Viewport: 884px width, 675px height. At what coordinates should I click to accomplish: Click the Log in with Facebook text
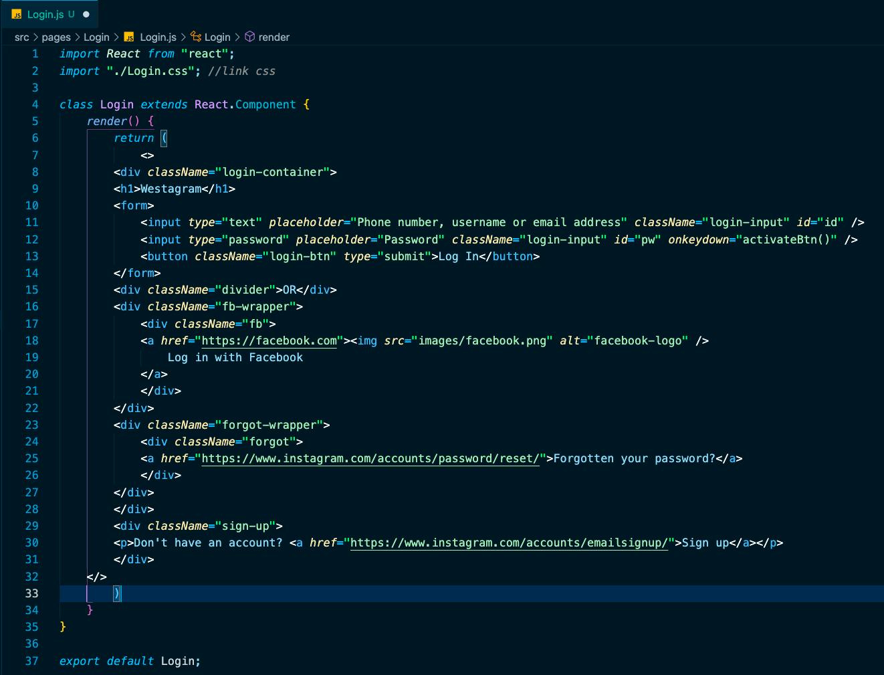[x=235, y=357]
